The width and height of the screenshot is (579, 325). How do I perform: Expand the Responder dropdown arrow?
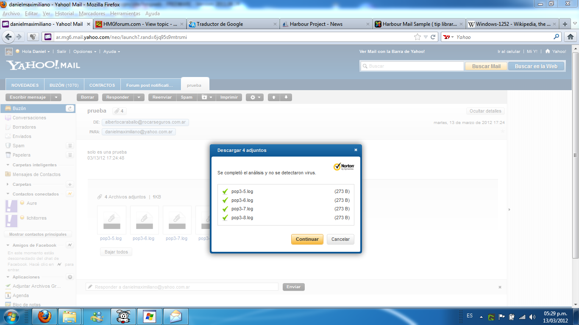click(139, 97)
